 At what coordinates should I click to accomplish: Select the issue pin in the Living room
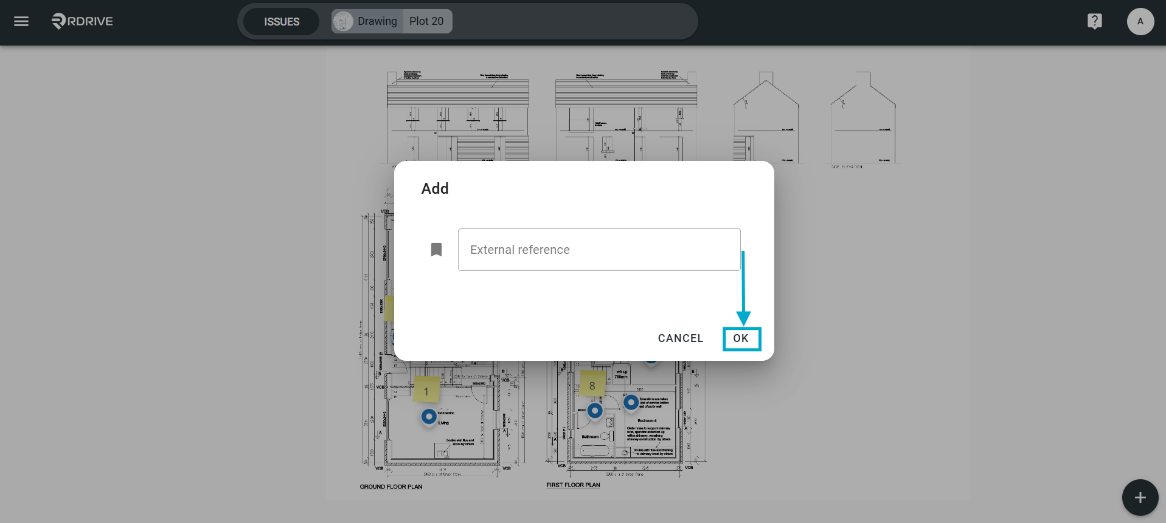click(429, 417)
